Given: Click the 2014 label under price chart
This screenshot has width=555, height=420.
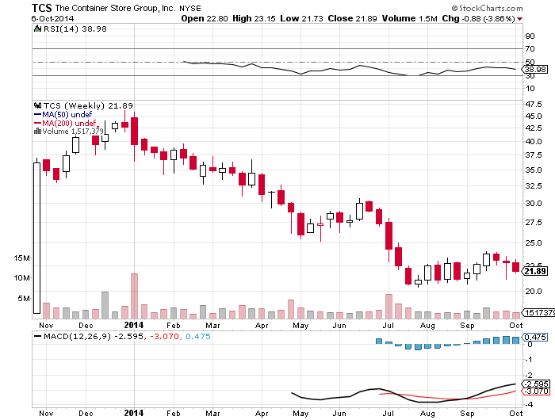Looking at the screenshot, I should pos(134,325).
